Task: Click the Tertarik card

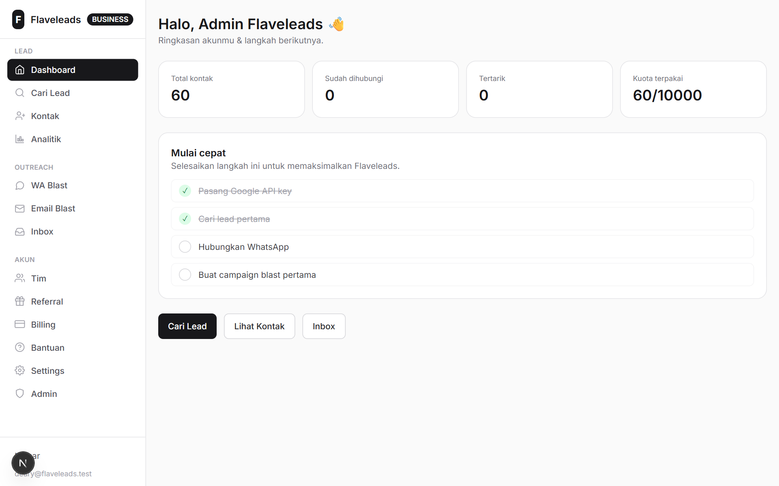Action: click(x=539, y=89)
